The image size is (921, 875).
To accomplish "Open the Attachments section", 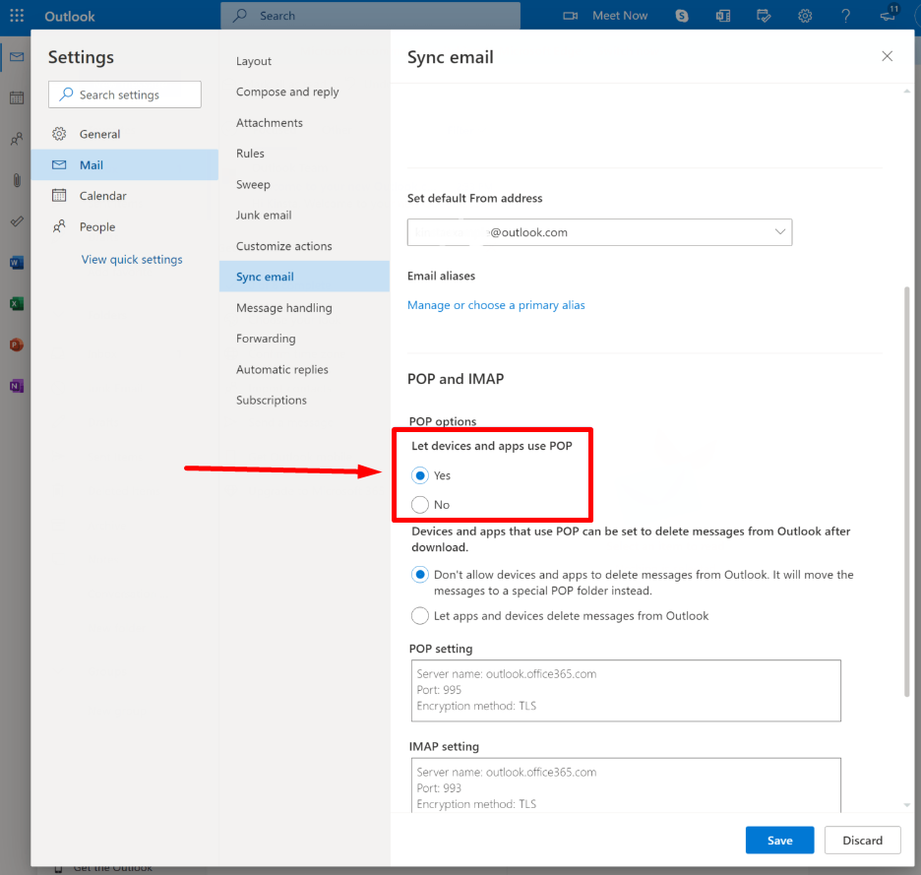I will [x=304, y=123].
